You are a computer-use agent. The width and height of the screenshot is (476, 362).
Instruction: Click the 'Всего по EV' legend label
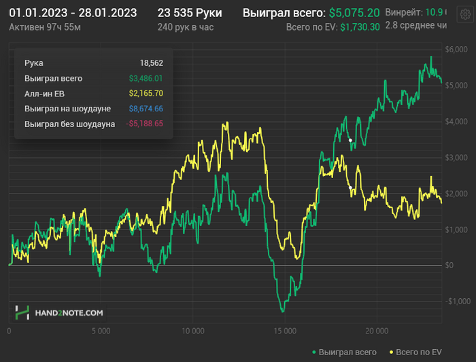point(419,352)
